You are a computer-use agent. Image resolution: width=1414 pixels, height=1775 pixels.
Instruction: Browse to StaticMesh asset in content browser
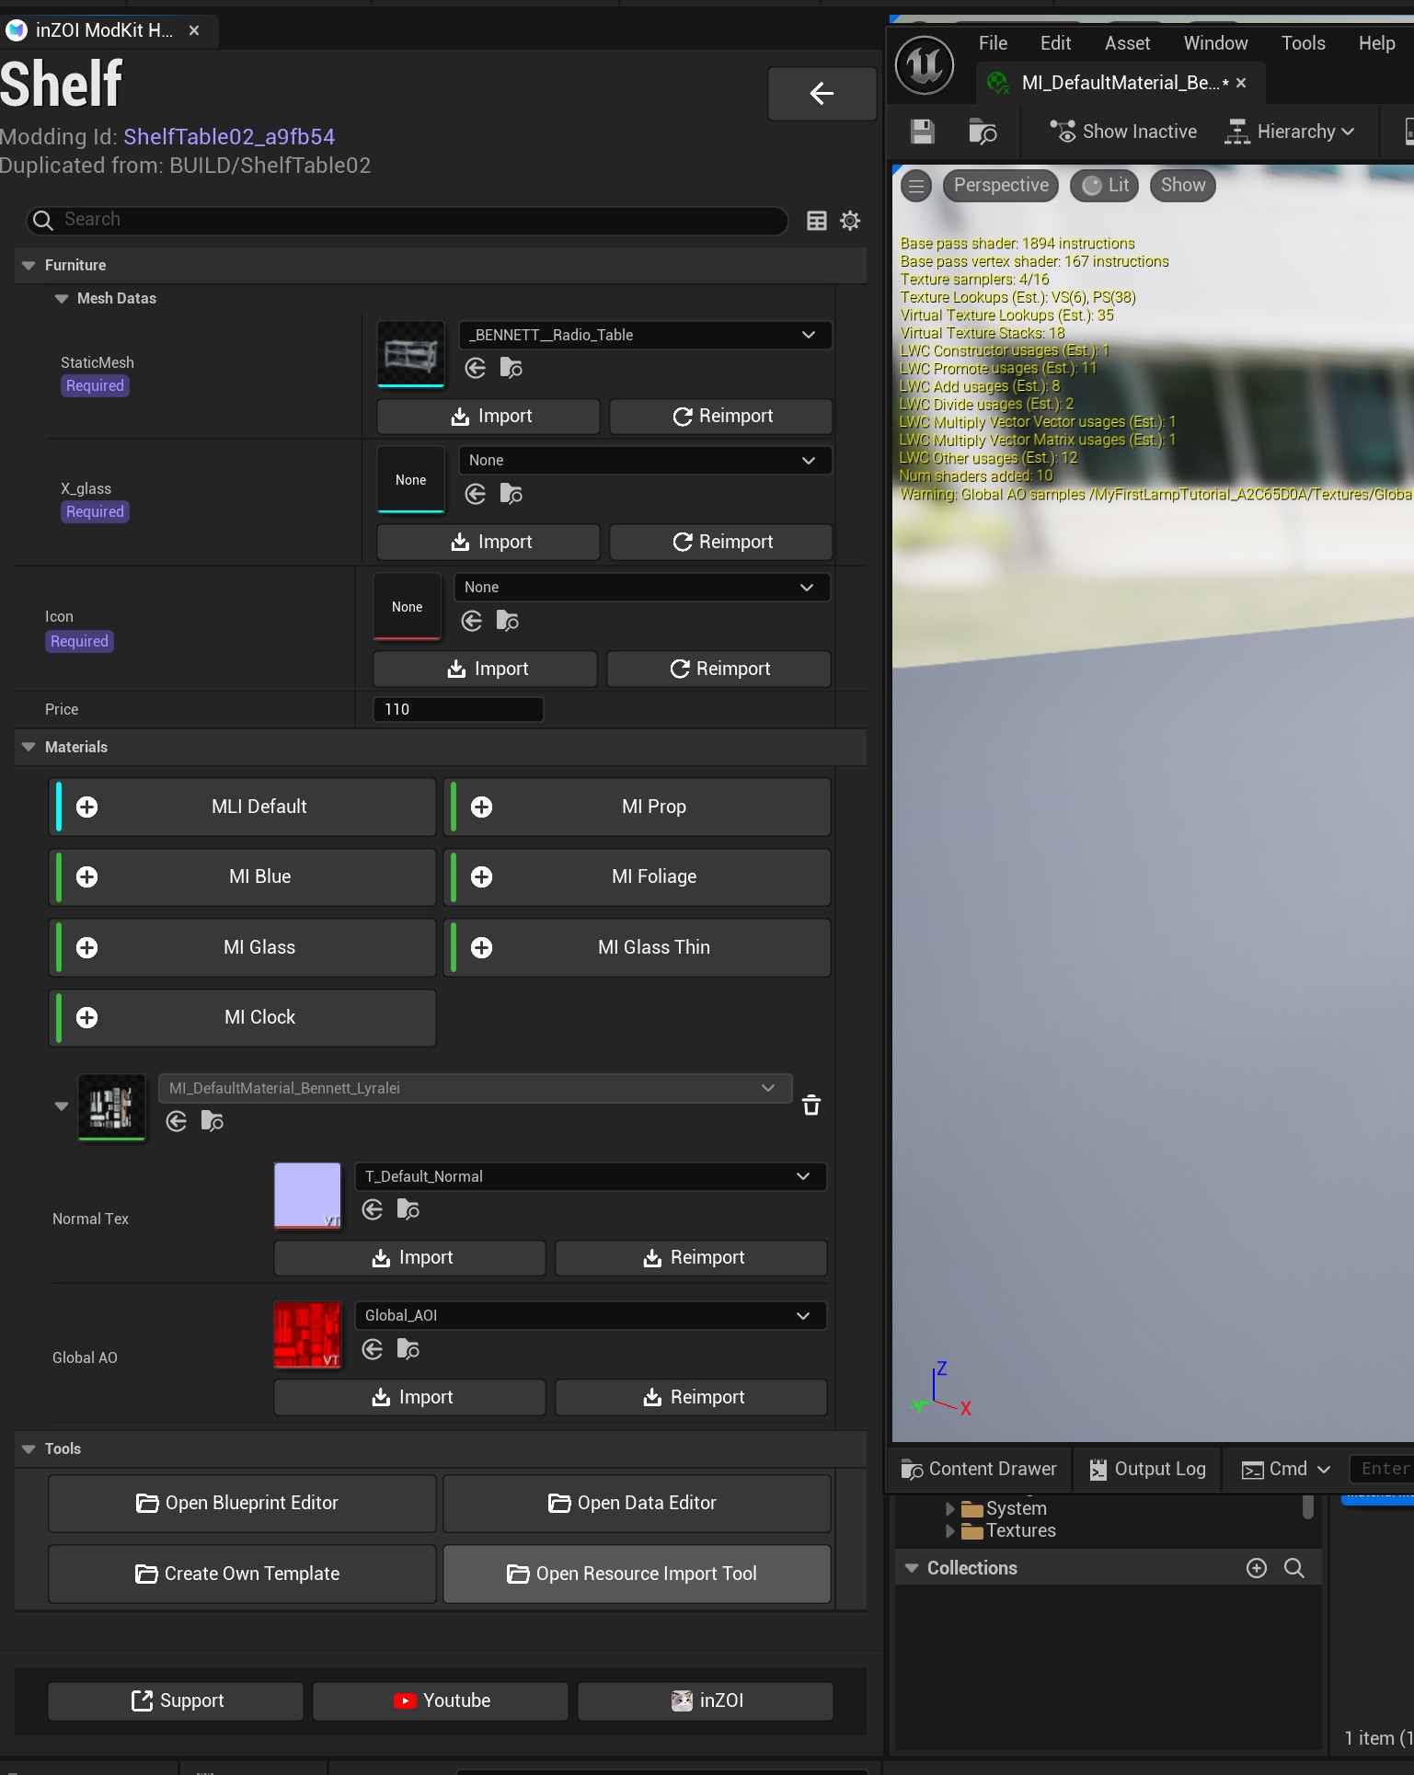click(511, 369)
